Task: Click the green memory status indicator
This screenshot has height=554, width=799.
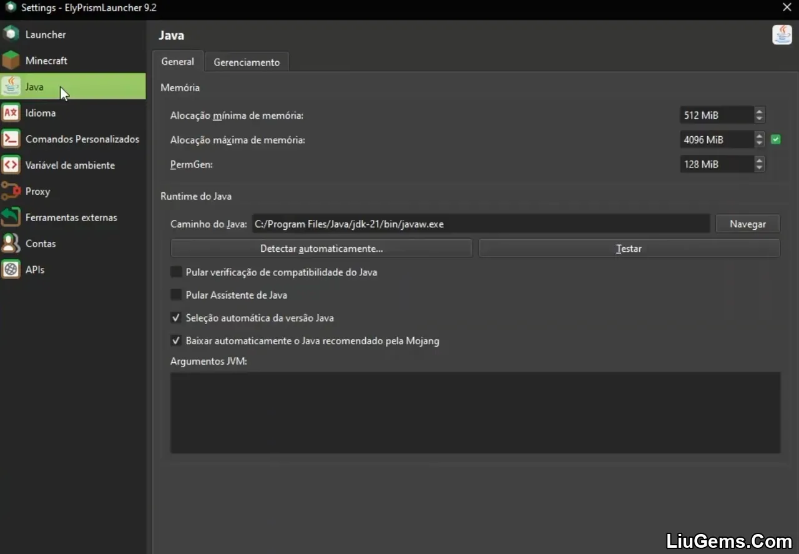Action: tap(776, 139)
